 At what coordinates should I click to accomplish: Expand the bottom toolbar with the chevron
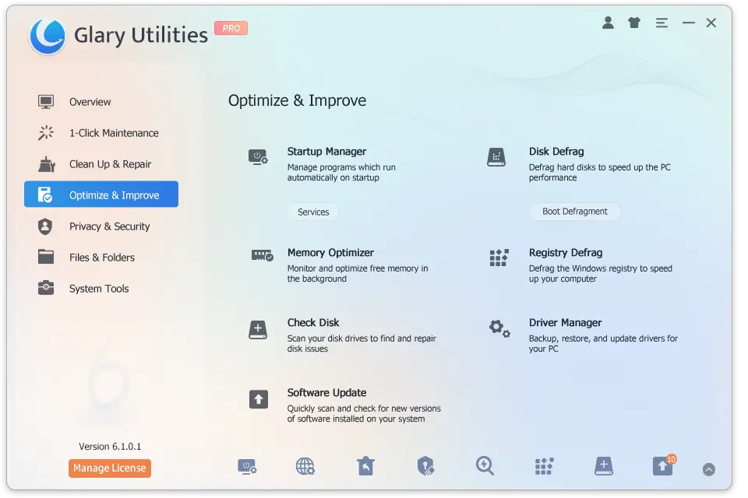click(709, 469)
